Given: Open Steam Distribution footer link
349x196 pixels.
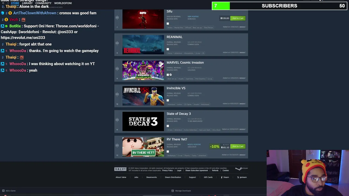Looking at the screenshot, I should coord(173,177).
